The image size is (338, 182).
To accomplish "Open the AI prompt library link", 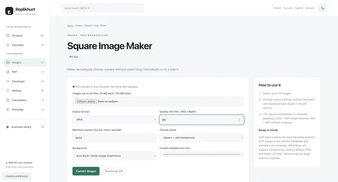I will 25,127.
